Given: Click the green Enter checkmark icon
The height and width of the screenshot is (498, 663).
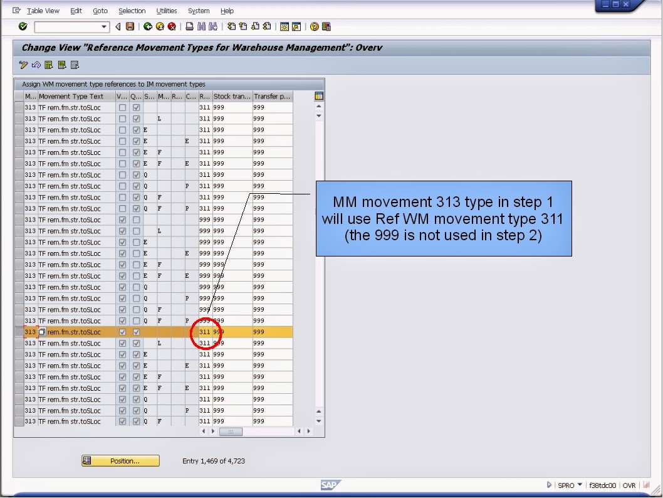Looking at the screenshot, I should tap(23, 26).
